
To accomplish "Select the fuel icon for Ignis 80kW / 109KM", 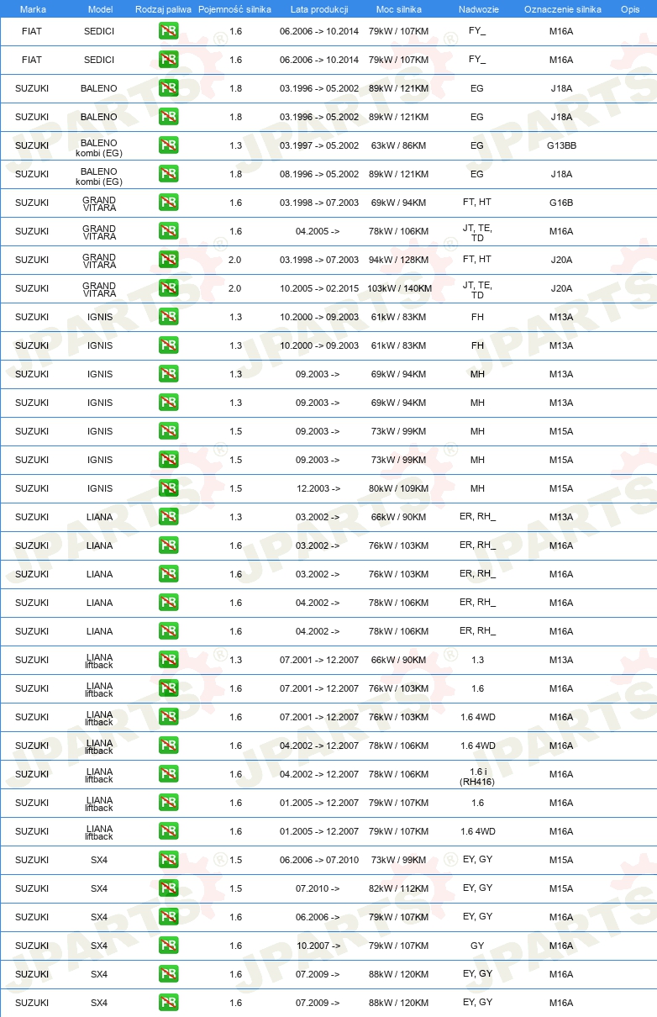I will (x=168, y=488).
